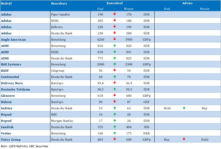Image resolution: width=221 pixels, height=149 pixels.
Task: Select the Beurshuis column header
Action: [x=59, y=3]
